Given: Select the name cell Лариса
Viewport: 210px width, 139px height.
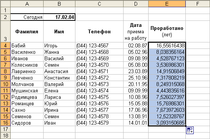Looking at the screenshot, I should coord(60,97).
